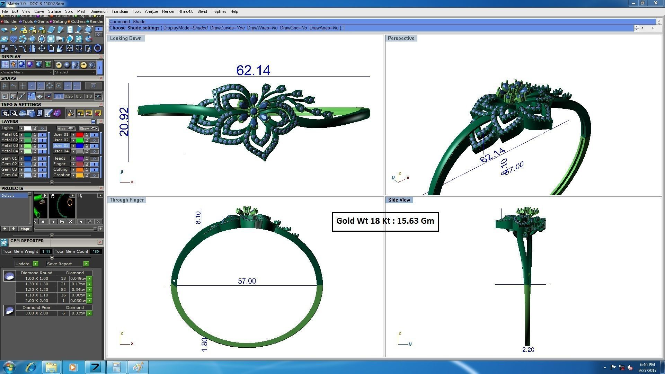Toggle visibility of User 02 layer
This screenshot has height=374, width=665.
(94, 140)
